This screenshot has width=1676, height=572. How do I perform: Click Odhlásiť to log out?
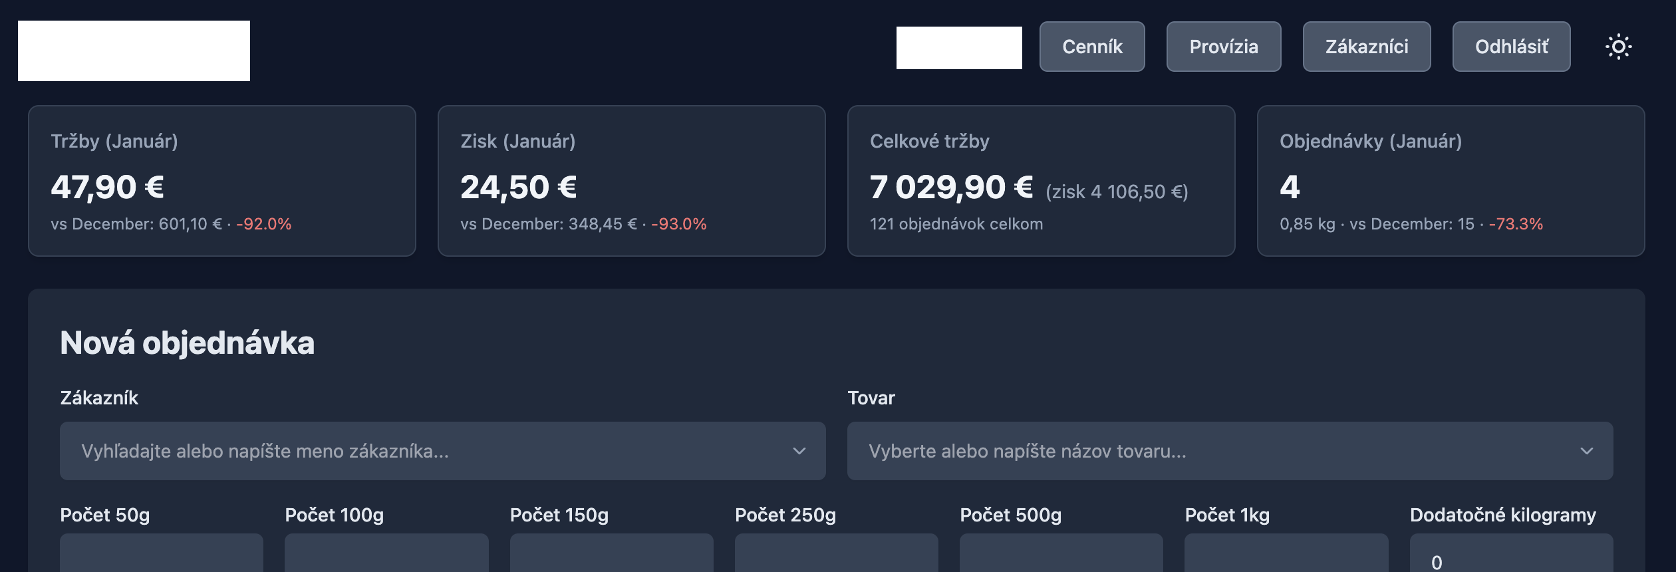point(1511,47)
